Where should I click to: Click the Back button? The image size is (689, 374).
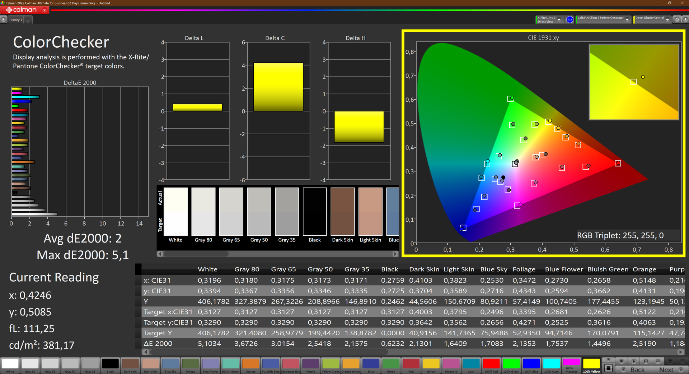pos(634,370)
